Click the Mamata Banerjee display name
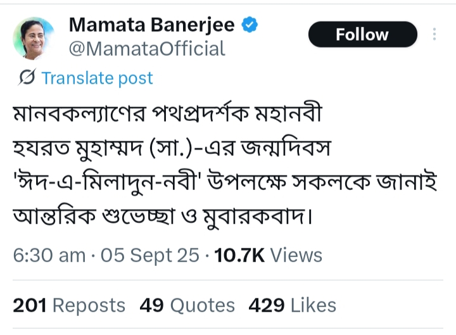The width and height of the screenshot is (456, 335). coord(151,25)
